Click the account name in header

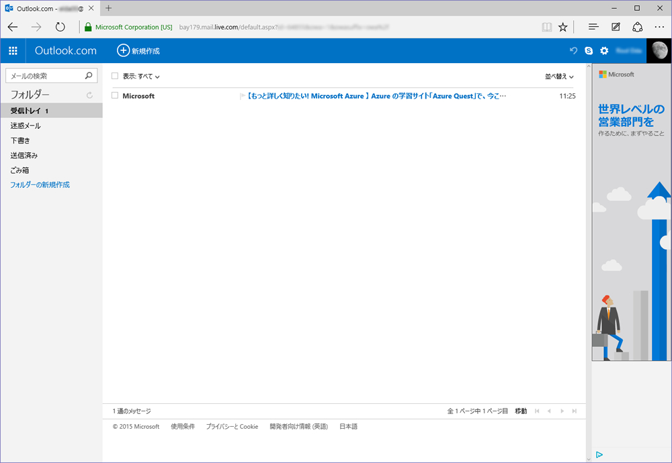[628, 50]
